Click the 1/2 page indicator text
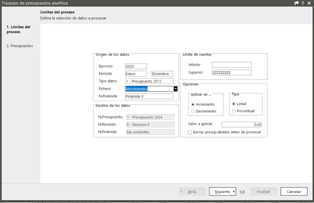 click(x=242, y=192)
